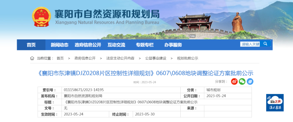Open 规划批前公示 breadcrumb link
Screen dimensions: 293x122
coord(187,58)
